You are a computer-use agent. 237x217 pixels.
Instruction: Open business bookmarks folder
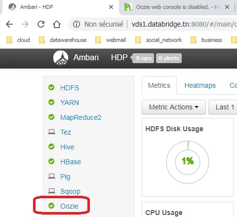[x=206, y=40]
